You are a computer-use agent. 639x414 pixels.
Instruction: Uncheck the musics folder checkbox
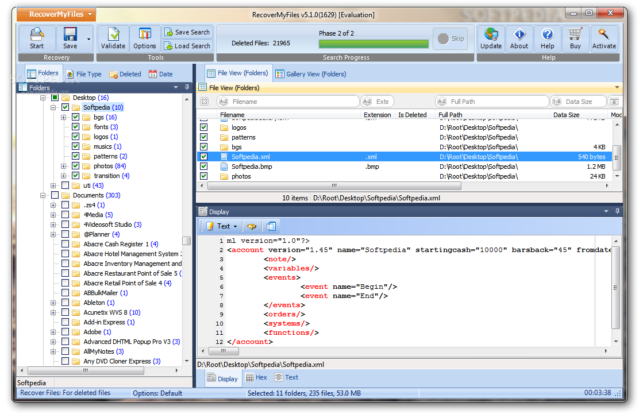pyautogui.click(x=75, y=146)
